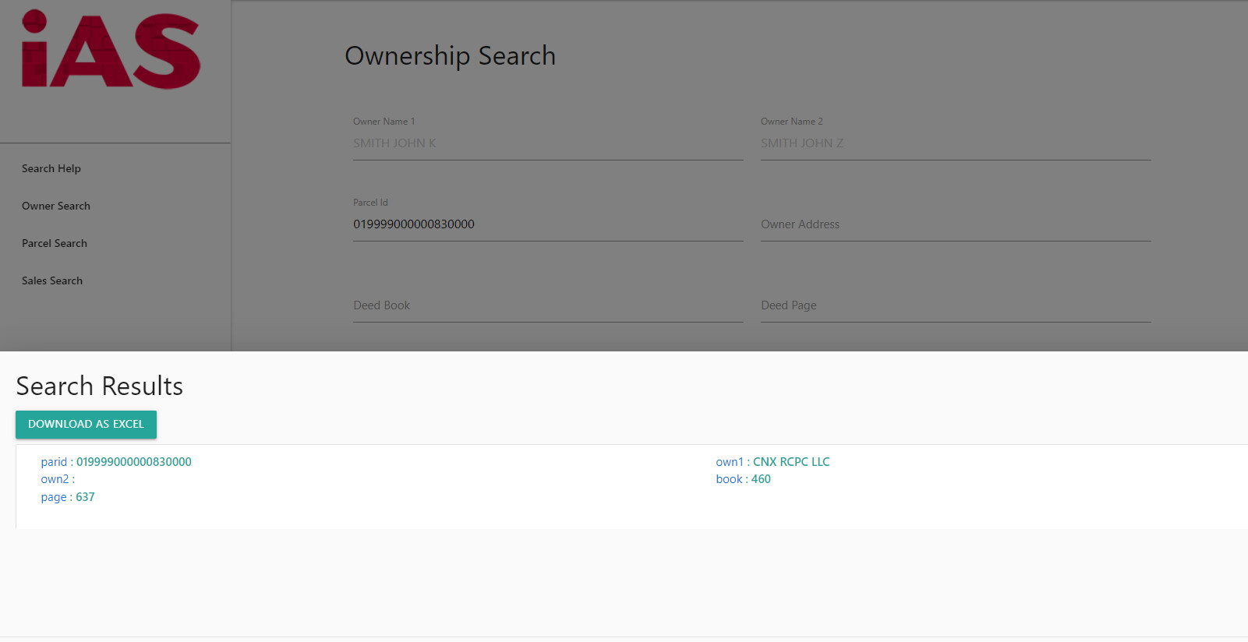Click the page : 637 result entry
The width and height of the screenshot is (1248, 642).
[68, 497]
